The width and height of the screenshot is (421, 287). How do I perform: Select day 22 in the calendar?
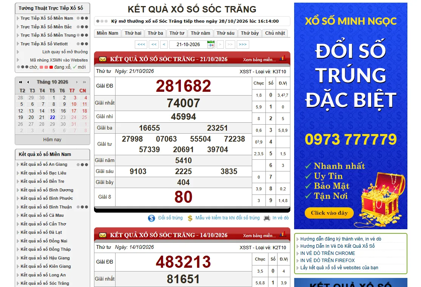(x=52, y=117)
